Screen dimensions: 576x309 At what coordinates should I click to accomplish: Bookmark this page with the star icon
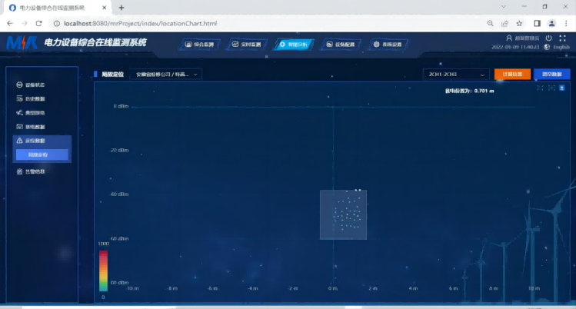pos(520,24)
